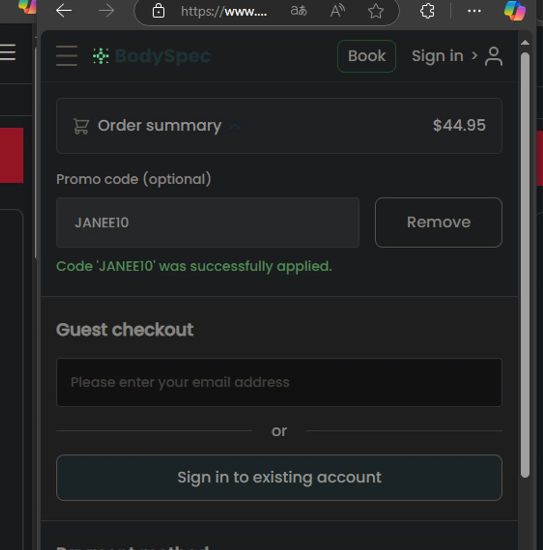The image size is (543, 550).
Task: Click the shopping cart icon in Order summary
Action: [x=81, y=126]
